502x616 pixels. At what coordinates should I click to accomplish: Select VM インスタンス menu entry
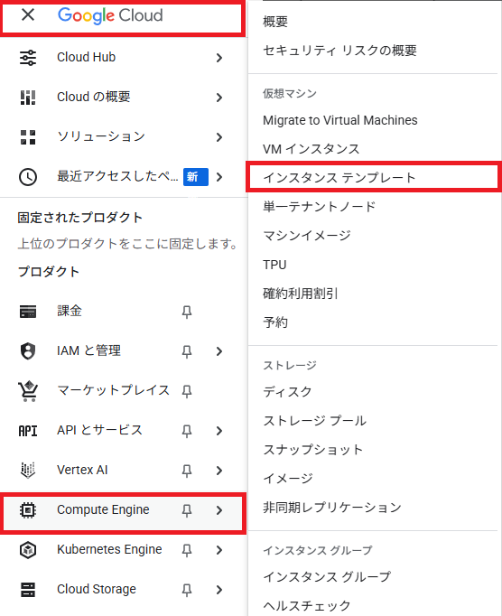[x=311, y=149]
